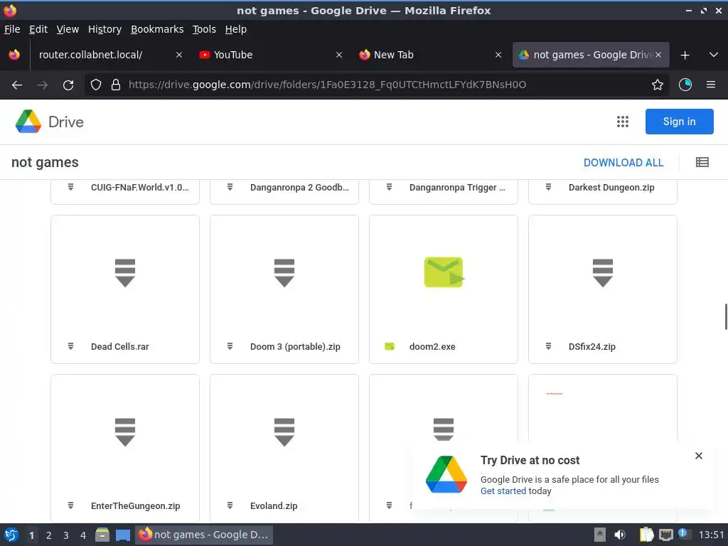Open the File menu
The image size is (728, 546).
[x=12, y=29]
